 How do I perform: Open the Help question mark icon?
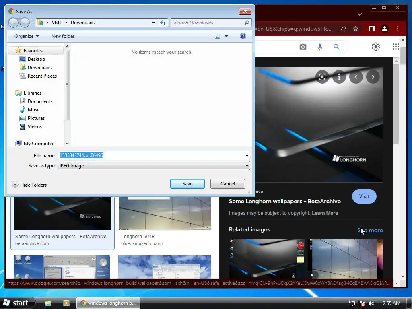click(x=243, y=36)
